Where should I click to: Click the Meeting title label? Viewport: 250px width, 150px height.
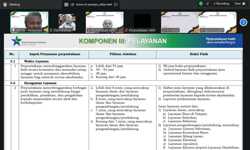click(x=14, y=4)
